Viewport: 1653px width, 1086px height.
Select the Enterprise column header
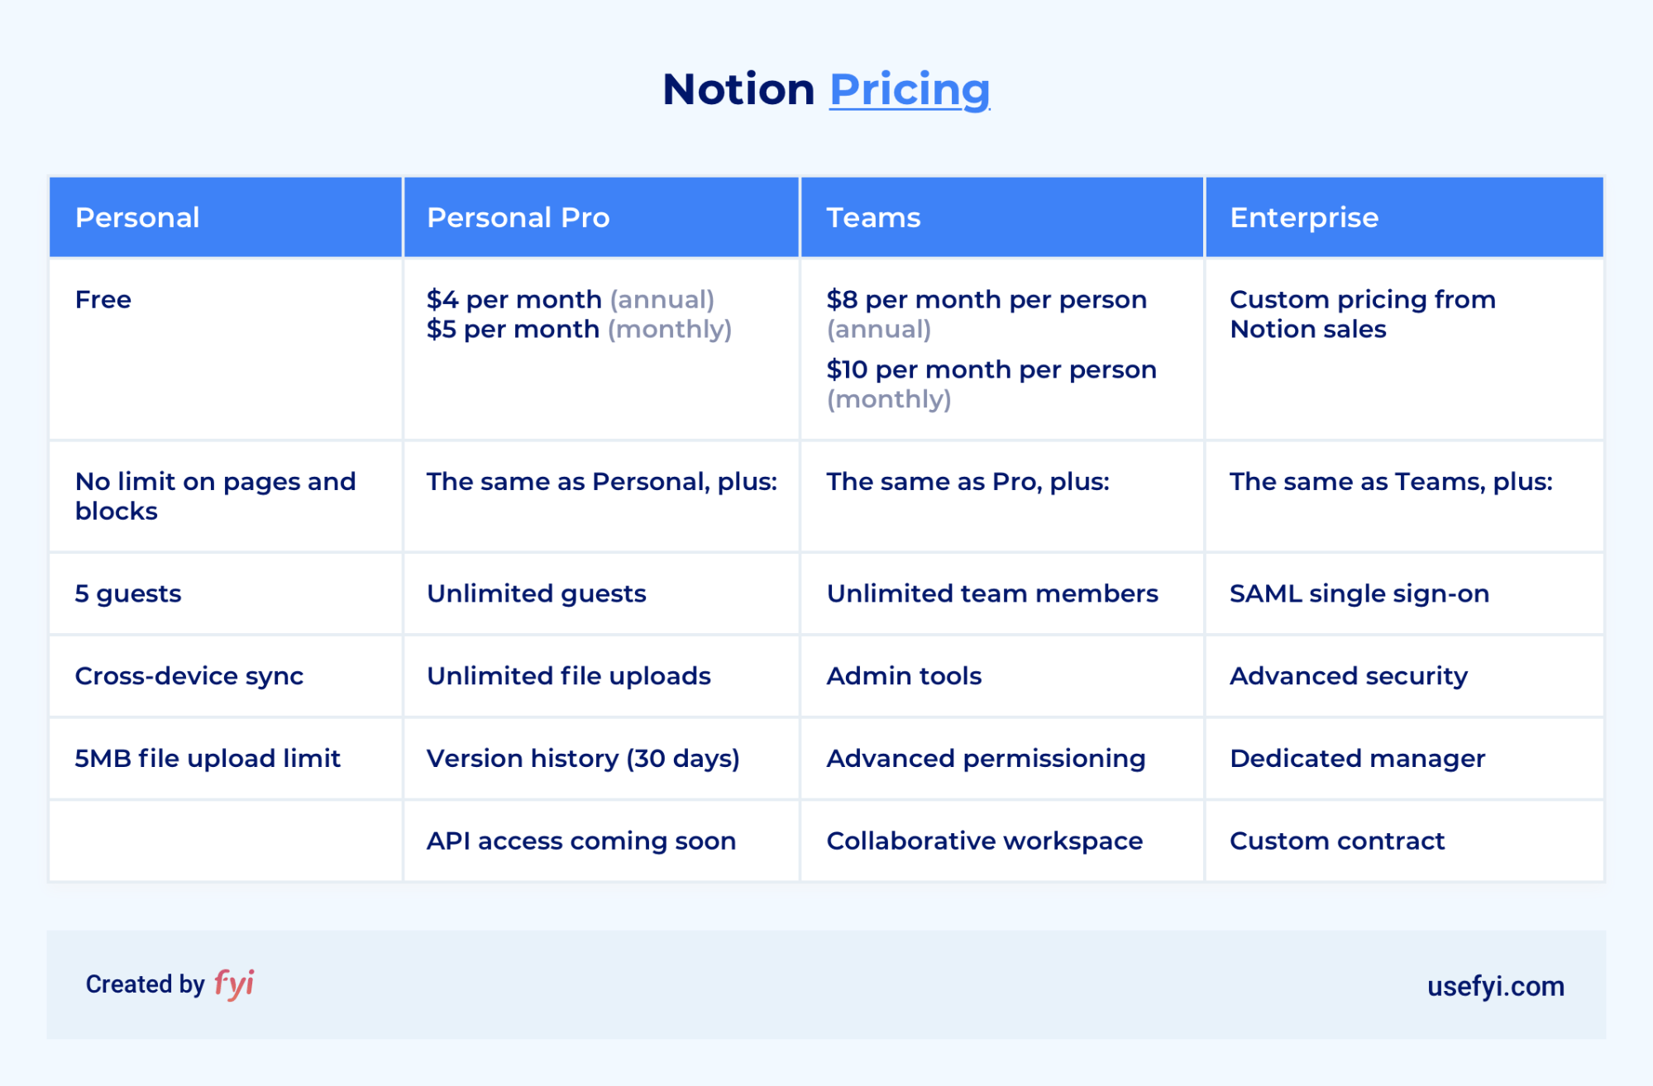pos(1404,217)
